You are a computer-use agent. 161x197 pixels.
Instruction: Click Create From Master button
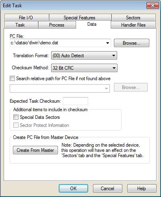point(35,150)
